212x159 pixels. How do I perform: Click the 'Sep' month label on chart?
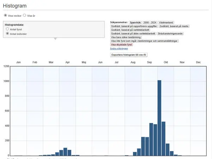coord(150,62)
